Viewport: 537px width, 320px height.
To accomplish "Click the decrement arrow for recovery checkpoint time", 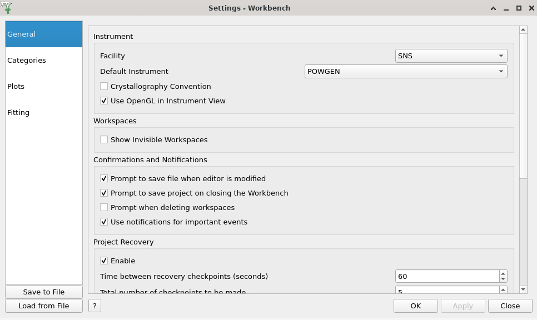I will point(503,279).
